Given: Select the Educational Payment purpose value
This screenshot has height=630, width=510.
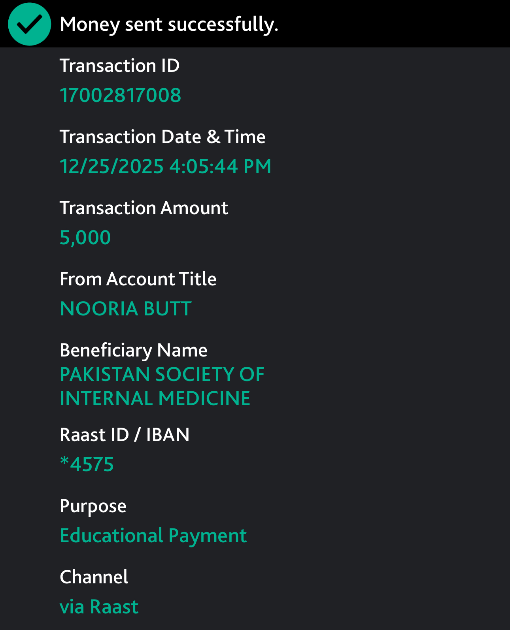Looking at the screenshot, I should coord(153,536).
